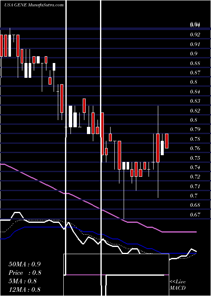Click the <<Live MACD label

point(178,285)
